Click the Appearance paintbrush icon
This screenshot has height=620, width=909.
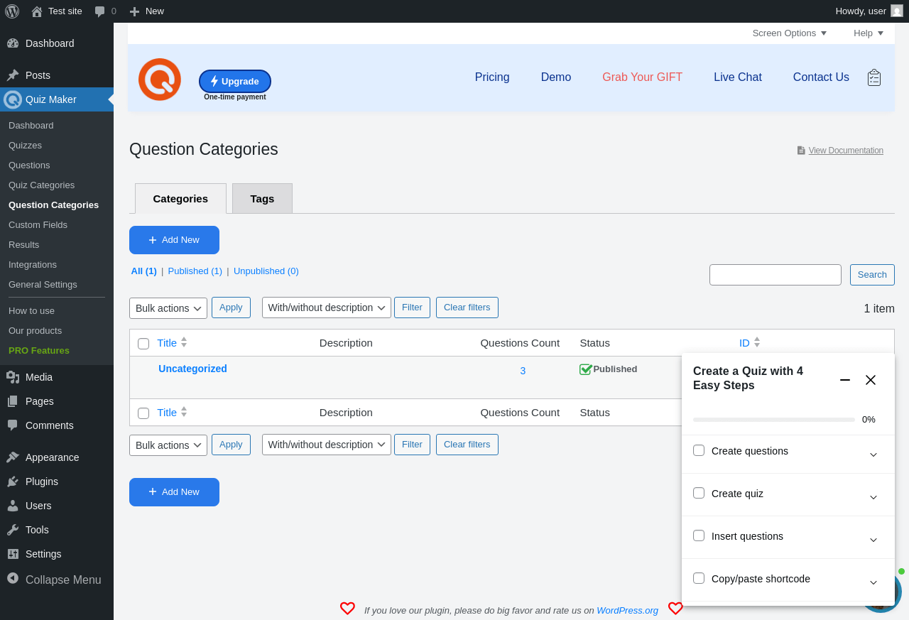(x=13, y=457)
